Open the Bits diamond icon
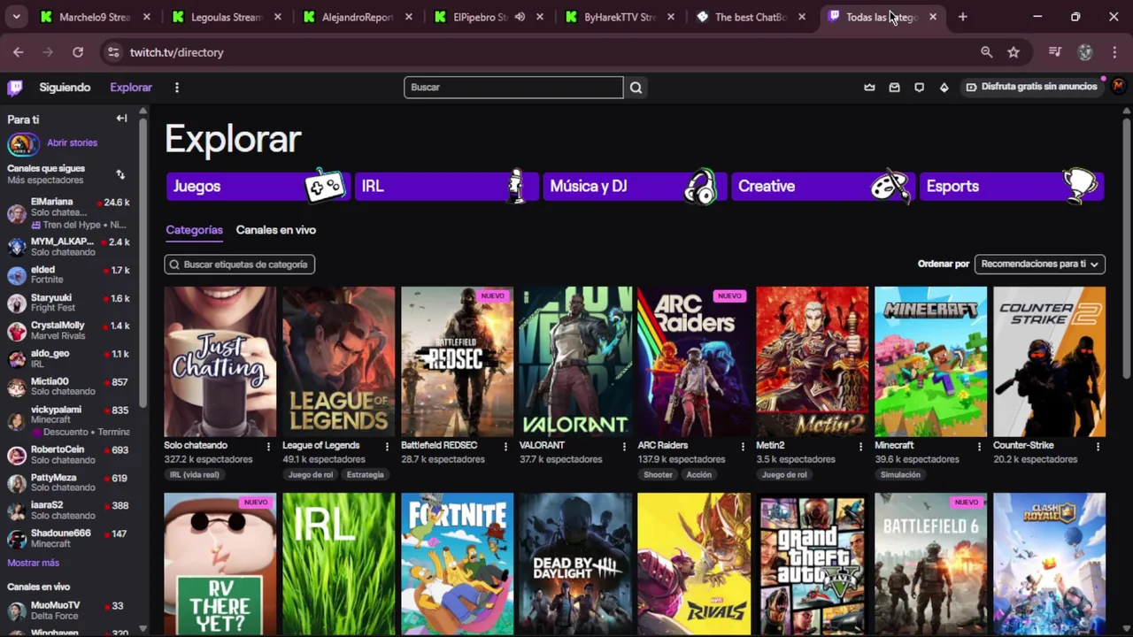Image resolution: width=1133 pixels, height=637 pixels. pyautogui.click(x=944, y=87)
